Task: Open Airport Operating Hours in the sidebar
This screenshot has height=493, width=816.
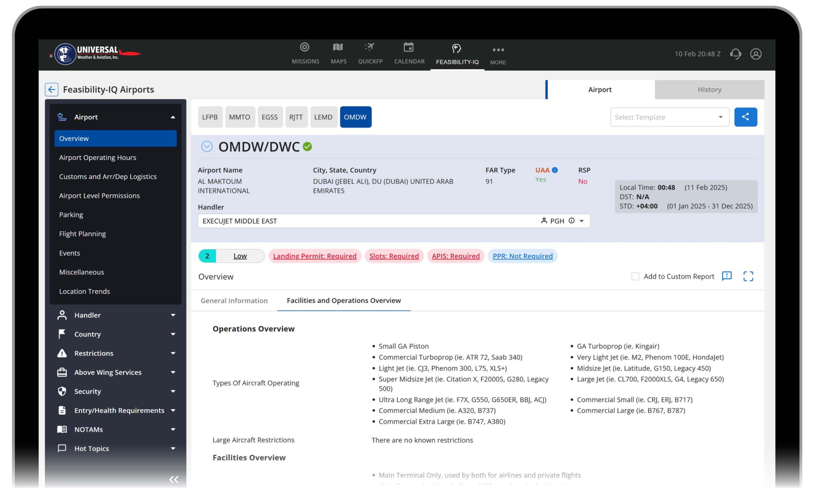Action: pos(98,158)
